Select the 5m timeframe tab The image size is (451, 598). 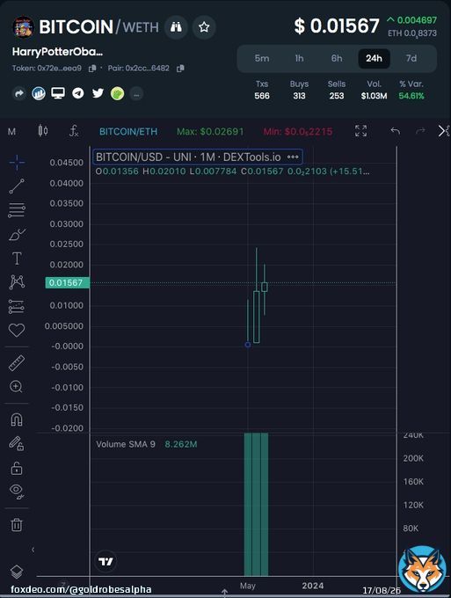point(262,58)
